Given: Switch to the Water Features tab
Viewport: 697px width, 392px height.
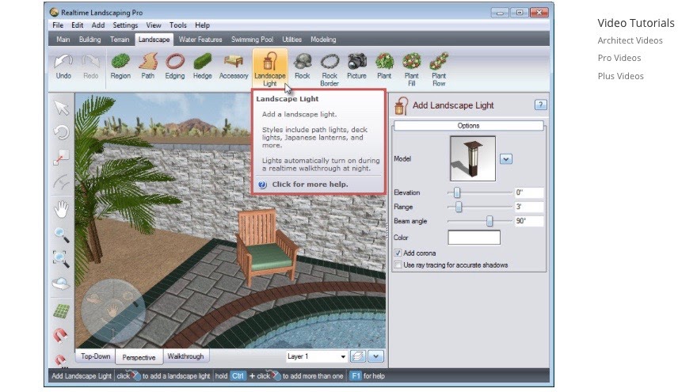Looking at the screenshot, I should (200, 40).
